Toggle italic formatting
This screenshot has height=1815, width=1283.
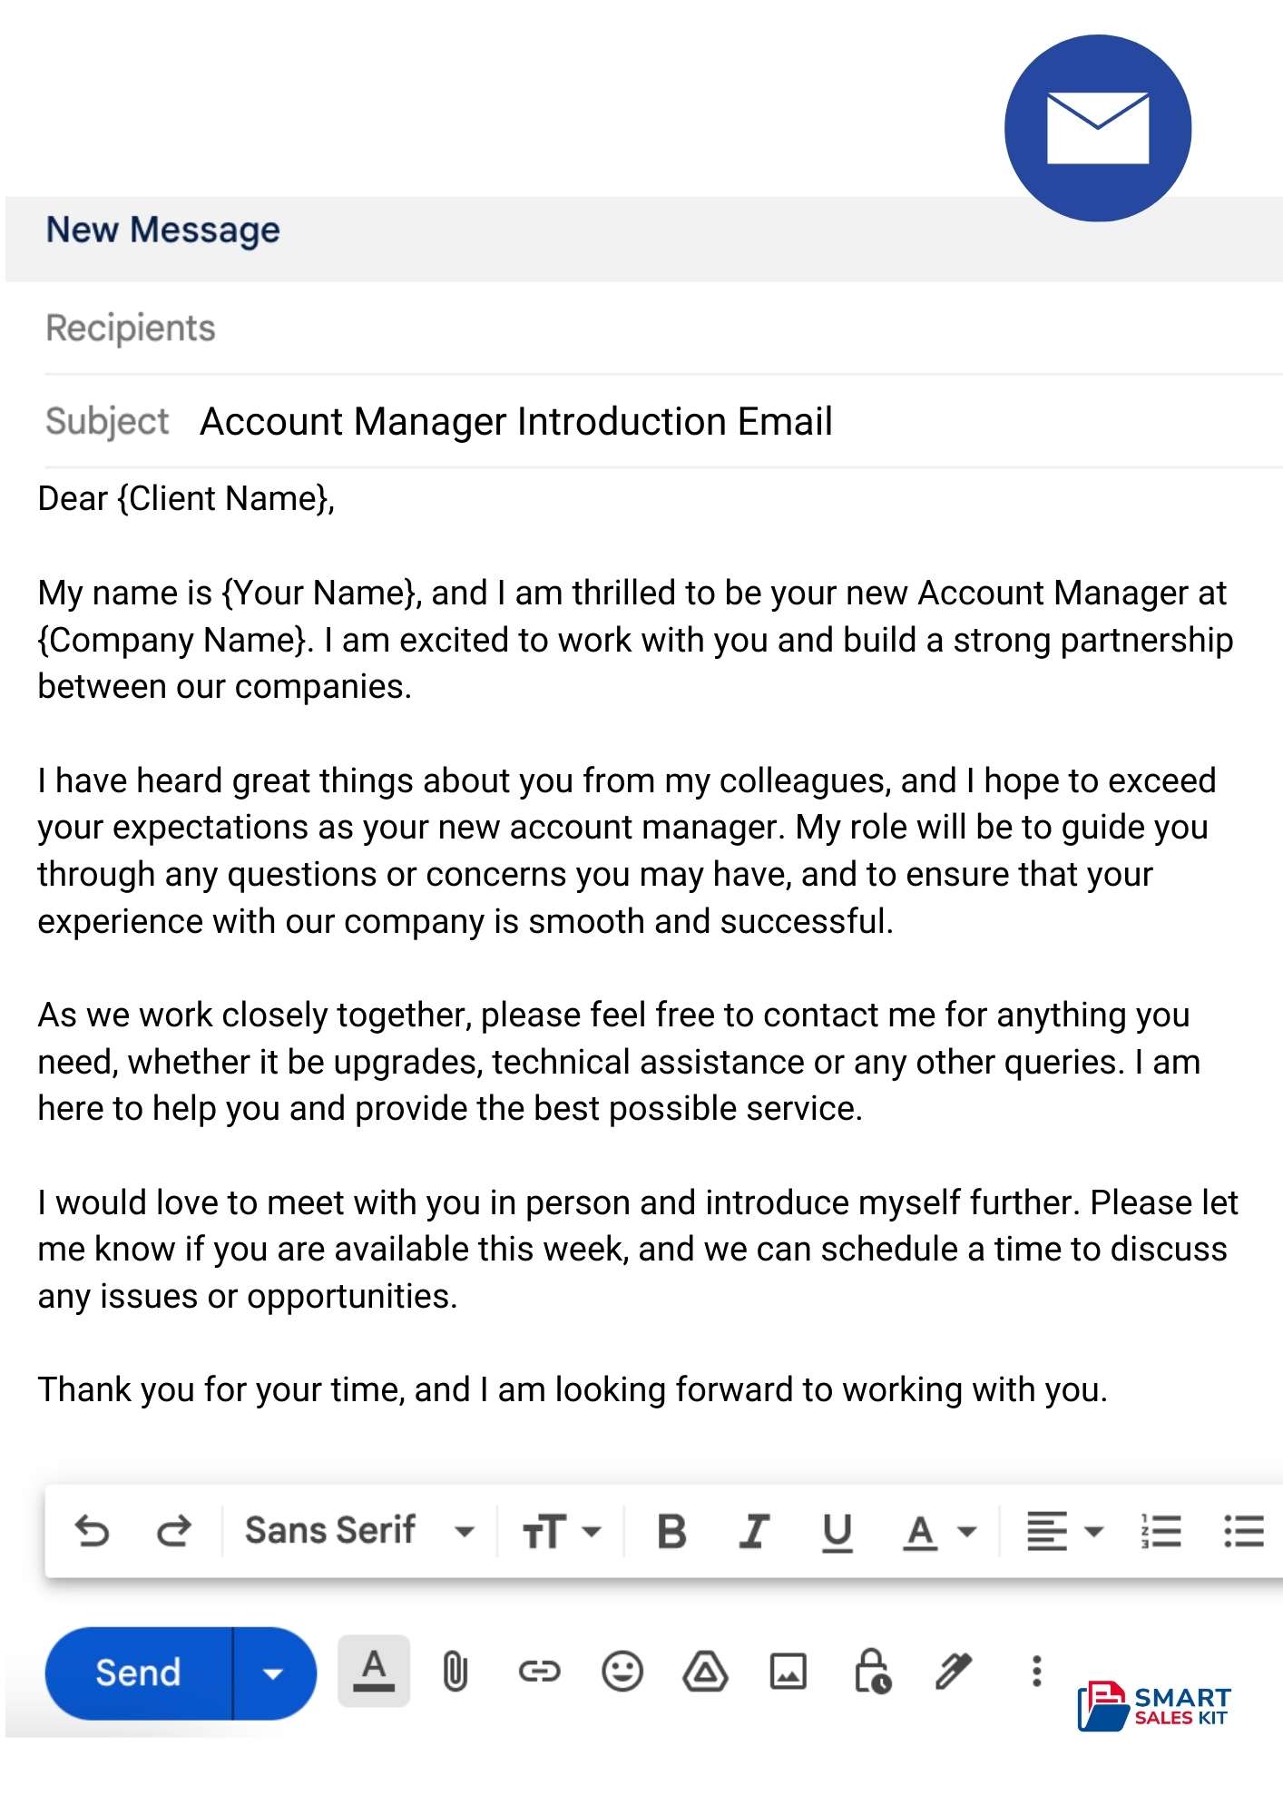pyautogui.click(x=753, y=1532)
